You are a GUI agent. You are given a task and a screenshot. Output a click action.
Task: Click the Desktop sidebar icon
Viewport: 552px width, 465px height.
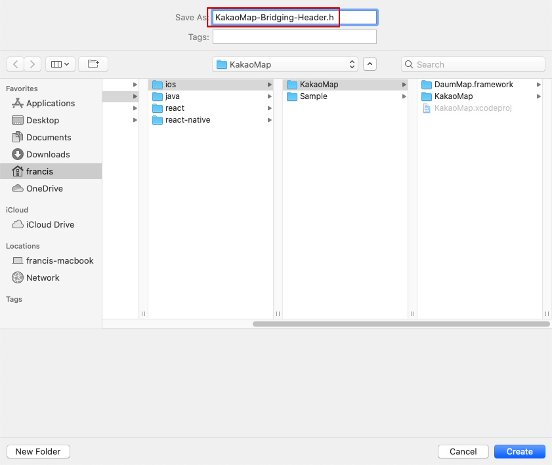click(x=18, y=120)
